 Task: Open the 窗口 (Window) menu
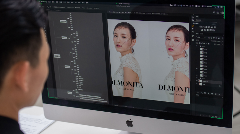[83, 3]
